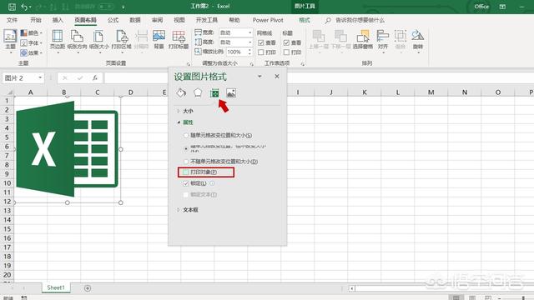The image size is (534, 300).
Task: Select the middle move-but-don't-size radio option
Action: pos(186,148)
